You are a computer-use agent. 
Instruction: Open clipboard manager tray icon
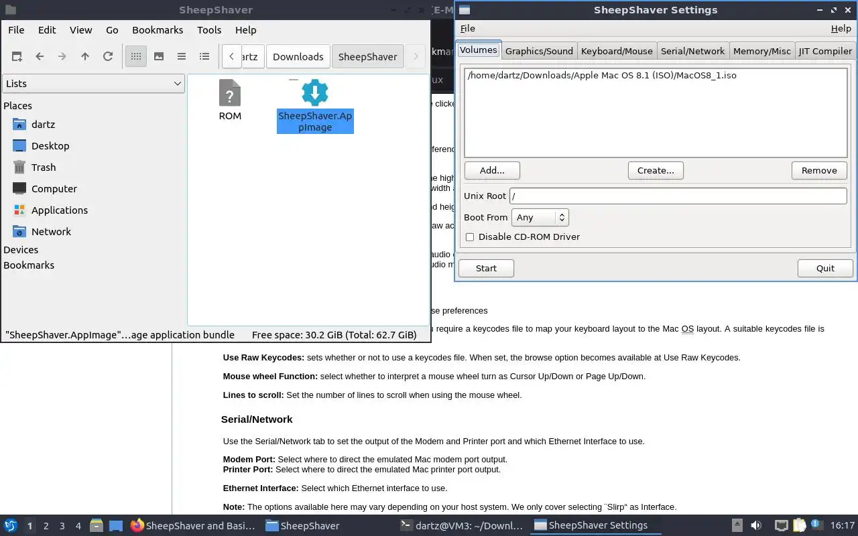tap(800, 526)
